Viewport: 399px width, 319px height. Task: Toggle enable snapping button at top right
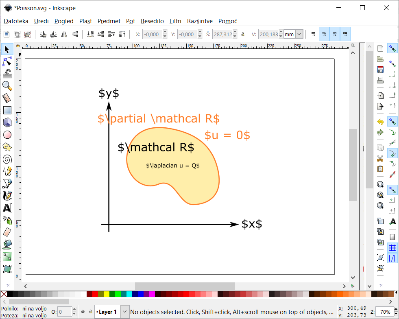(392, 49)
